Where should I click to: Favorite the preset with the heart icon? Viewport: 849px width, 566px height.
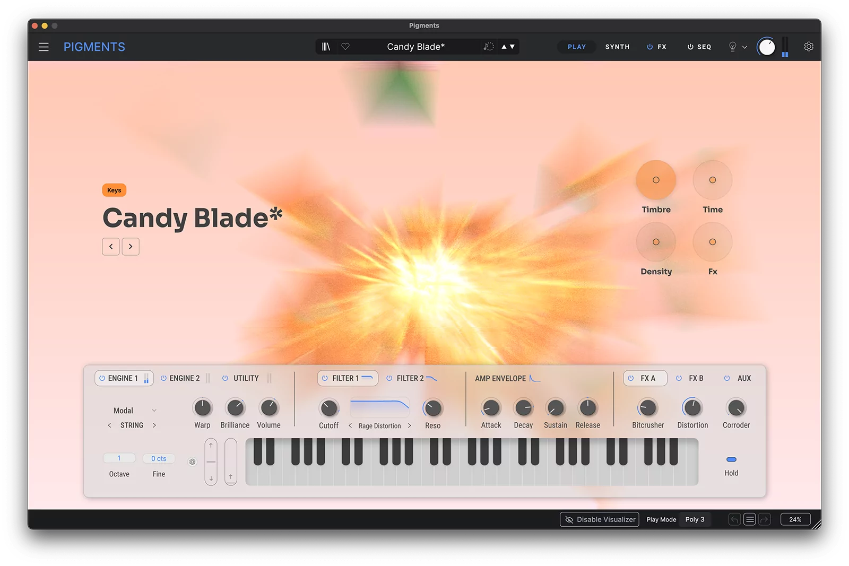point(345,47)
